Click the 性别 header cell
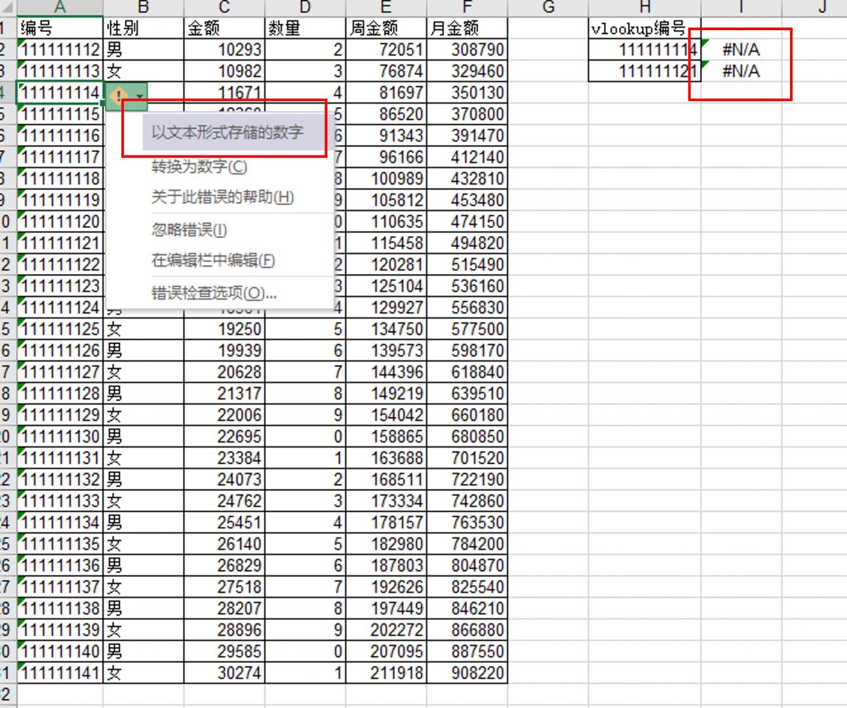Viewport: 847px width, 708px height. (144, 28)
